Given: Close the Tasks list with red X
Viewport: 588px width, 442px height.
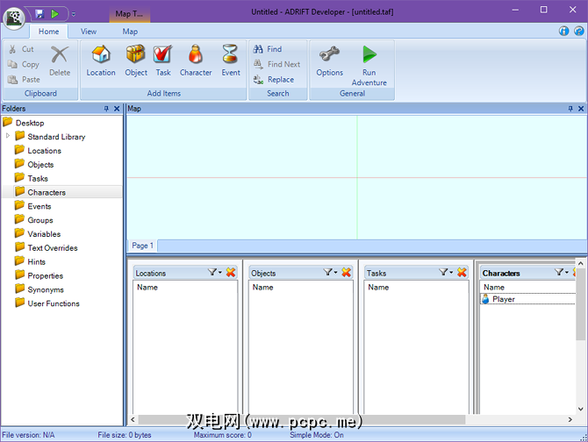Looking at the screenshot, I should (462, 273).
